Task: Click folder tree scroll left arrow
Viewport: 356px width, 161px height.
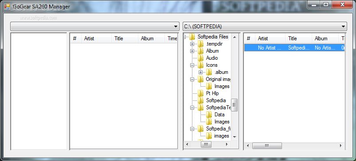Action: (x=187, y=144)
